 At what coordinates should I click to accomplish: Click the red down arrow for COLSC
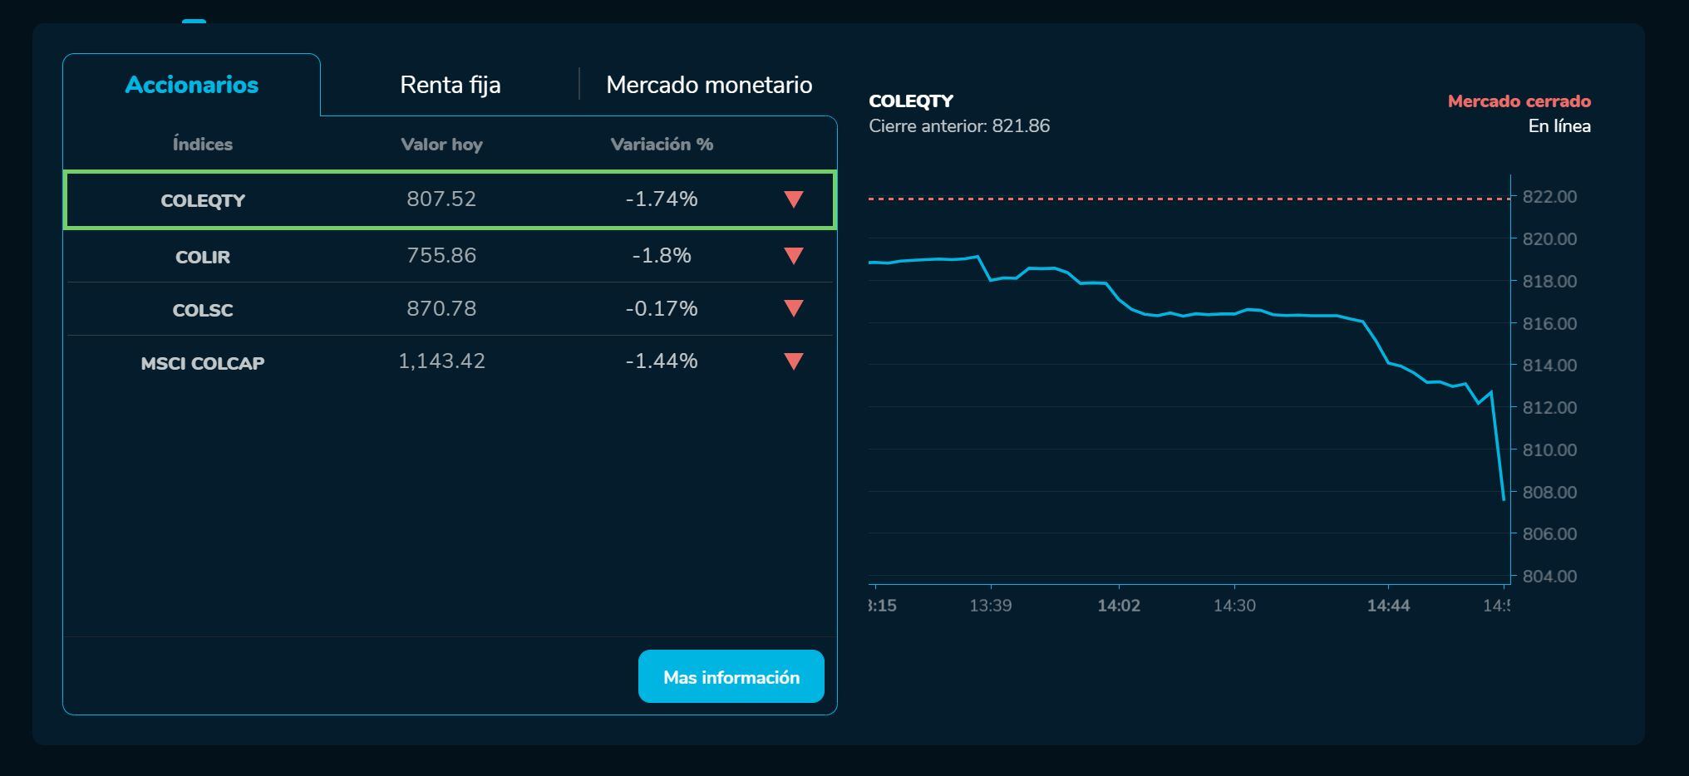click(794, 309)
